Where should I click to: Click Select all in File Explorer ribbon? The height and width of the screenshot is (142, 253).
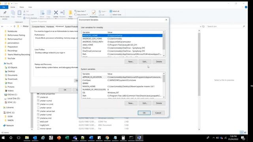tap(114, 11)
